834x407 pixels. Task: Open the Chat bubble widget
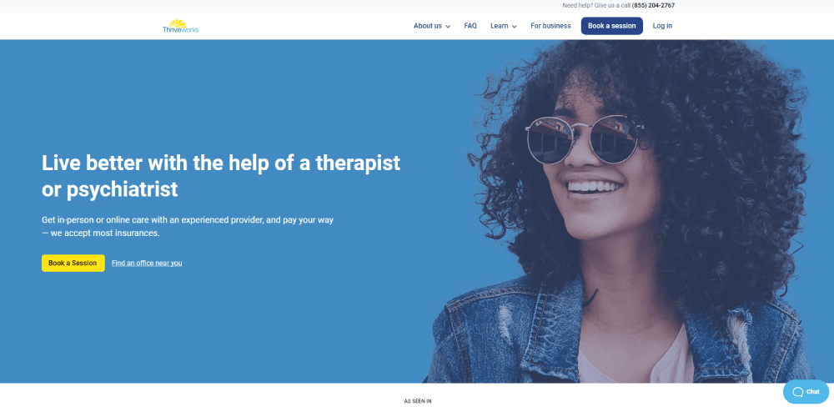point(806,392)
